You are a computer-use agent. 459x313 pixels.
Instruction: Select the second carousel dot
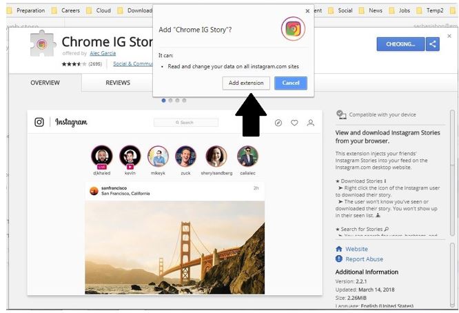coord(170,101)
